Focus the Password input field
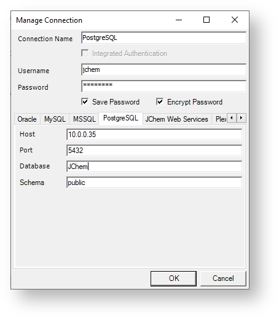 (163, 86)
